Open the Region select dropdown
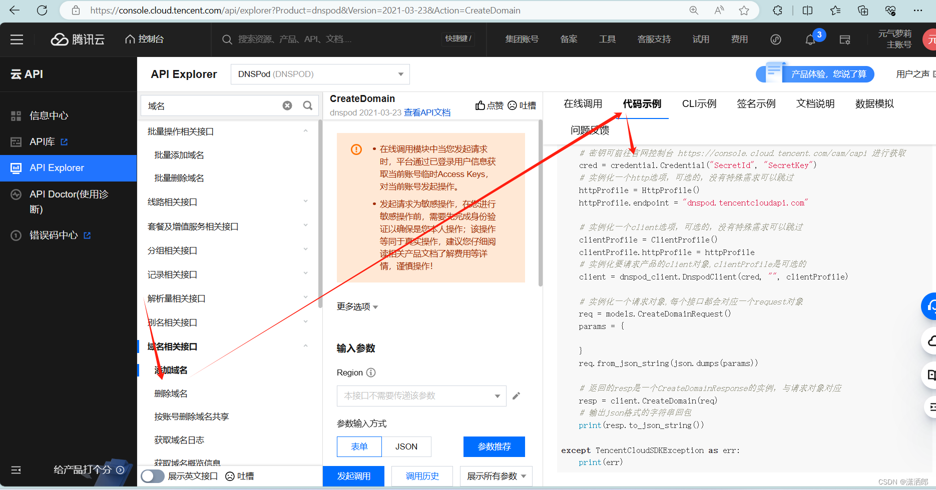The height and width of the screenshot is (490, 936). click(421, 396)
